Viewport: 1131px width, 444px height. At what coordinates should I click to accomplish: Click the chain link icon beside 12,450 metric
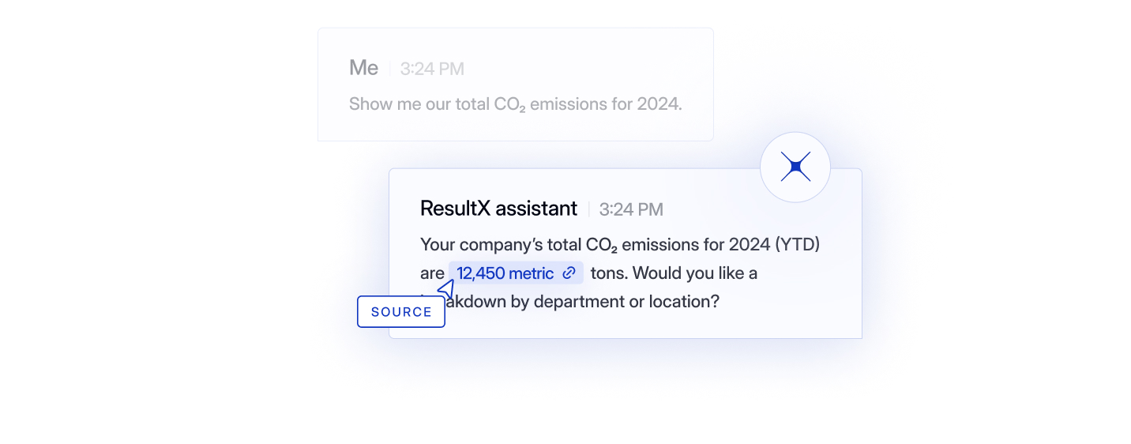click(x=569, y=273)
